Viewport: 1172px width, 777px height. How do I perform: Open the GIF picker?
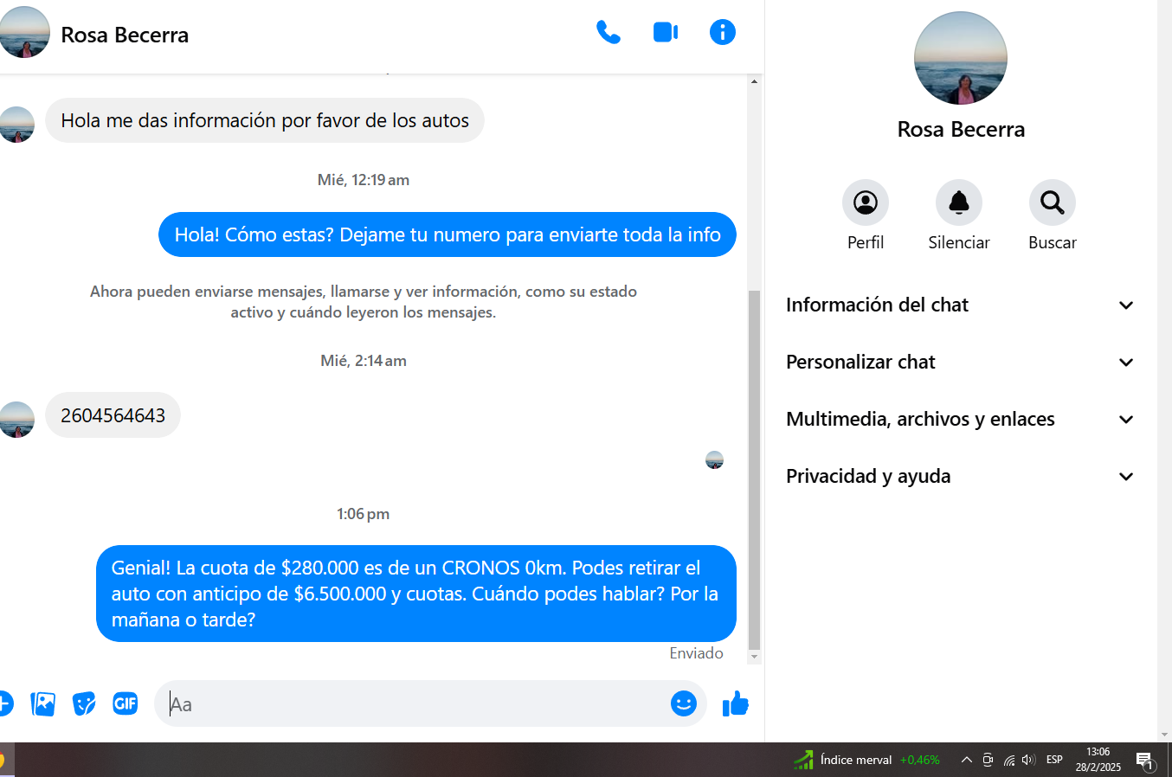coord(126,704)
